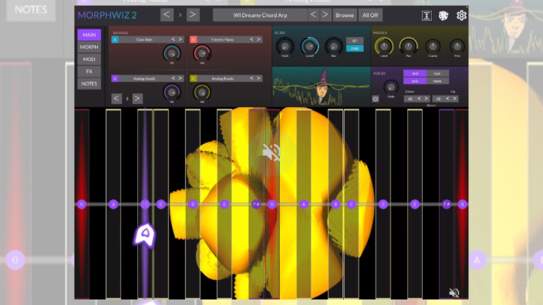This screenshot has width=543, height=305.
Task: Adjust the Voices unison knob
Action: 390,87
